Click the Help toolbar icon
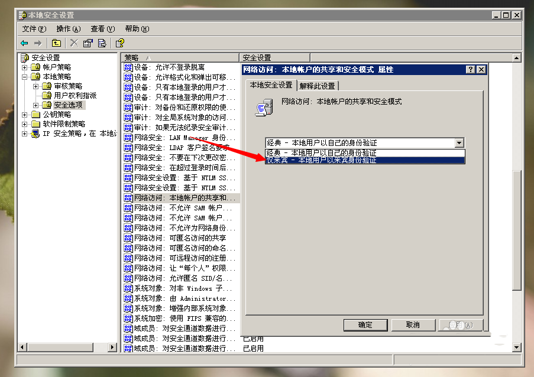 pos(120,43)
